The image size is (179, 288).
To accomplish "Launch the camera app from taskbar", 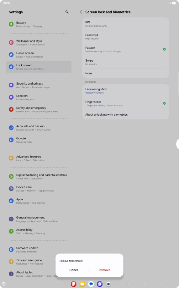I will coord(108,284).
